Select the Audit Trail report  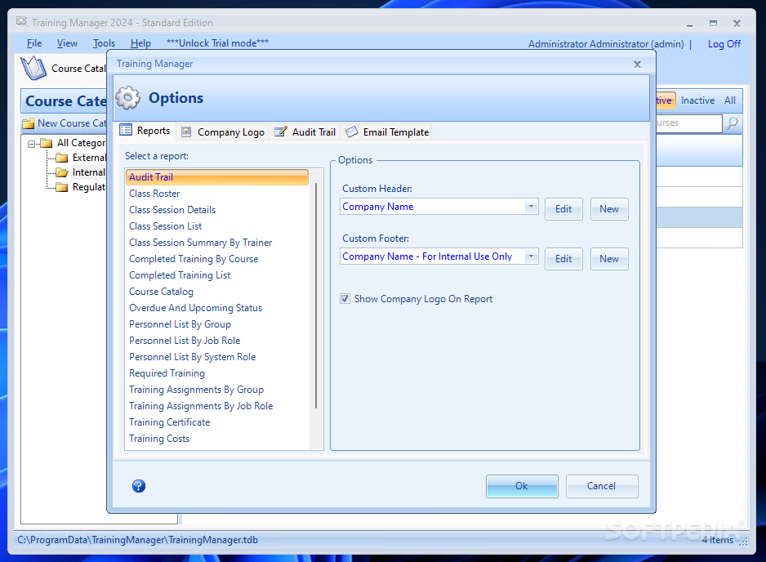point(217,177)
